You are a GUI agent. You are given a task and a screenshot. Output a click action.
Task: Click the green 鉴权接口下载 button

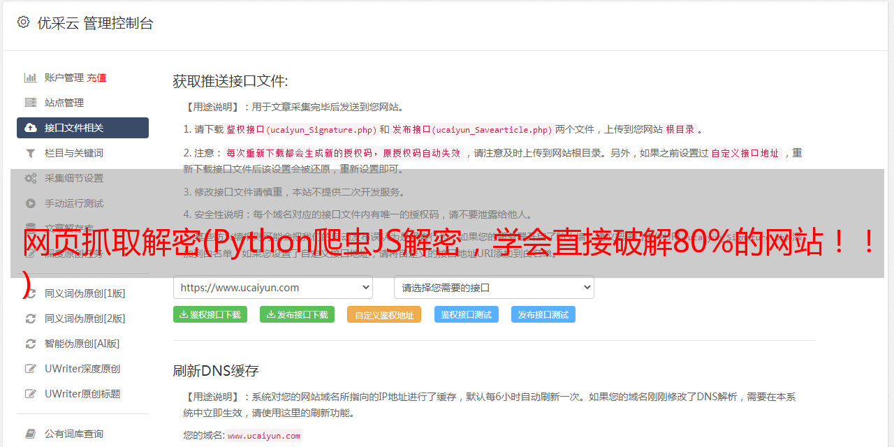pyautogui.click(x=210, y=314)
